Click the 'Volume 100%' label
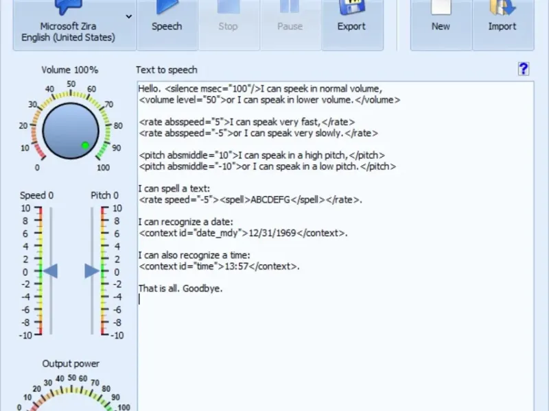 (x=70, y=70)
